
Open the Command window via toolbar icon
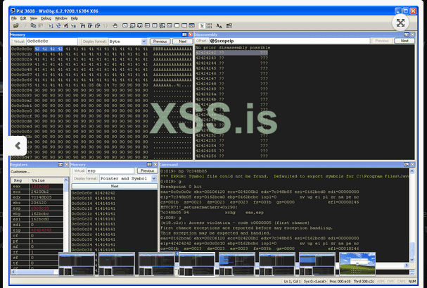(x=125, y=25)
